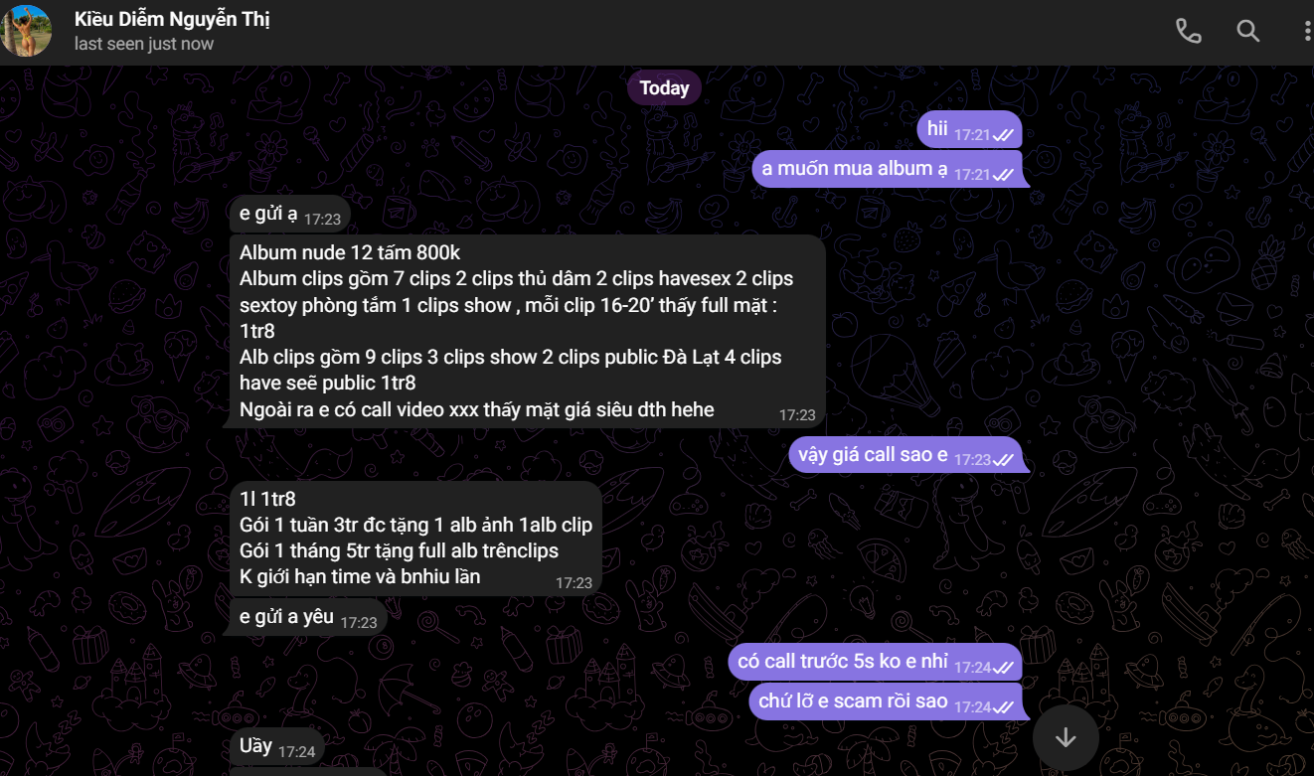Open search in this chat
The width and height of the screenshot is (1314, 776).
coord(1248,31)
